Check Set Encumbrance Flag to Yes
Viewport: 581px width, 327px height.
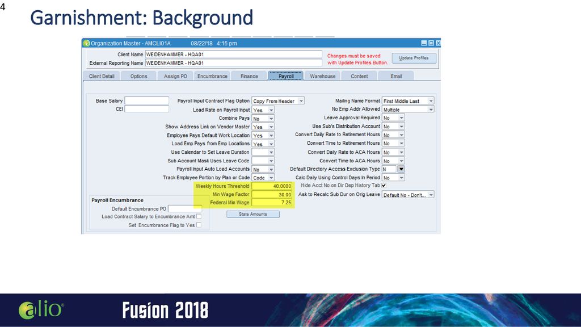click(199, 225)
